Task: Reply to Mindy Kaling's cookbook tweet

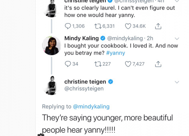Action: [x=68, y=64]
